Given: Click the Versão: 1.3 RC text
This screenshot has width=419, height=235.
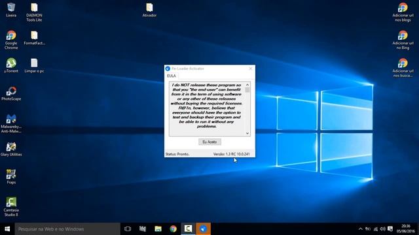Looking at the screenshot, I should tap(231, 154).
